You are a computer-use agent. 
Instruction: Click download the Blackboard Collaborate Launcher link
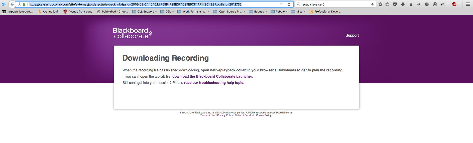click(x=212, y=76)
